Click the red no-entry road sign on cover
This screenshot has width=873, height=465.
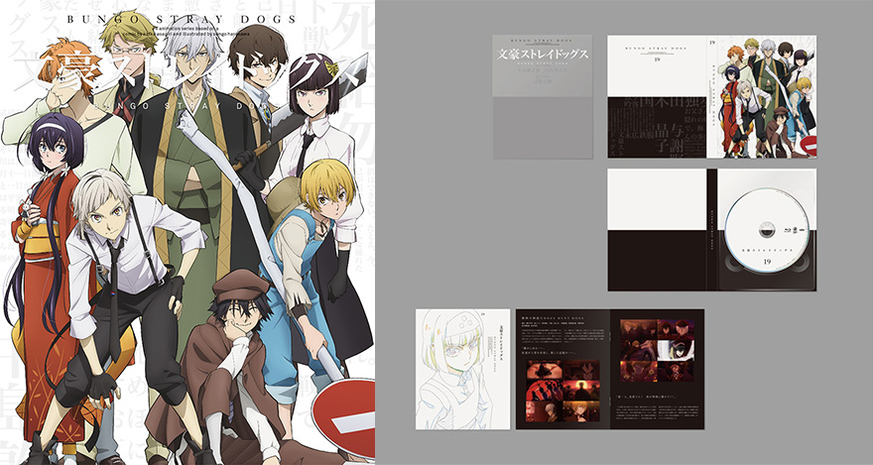click(x=343, y=417)
